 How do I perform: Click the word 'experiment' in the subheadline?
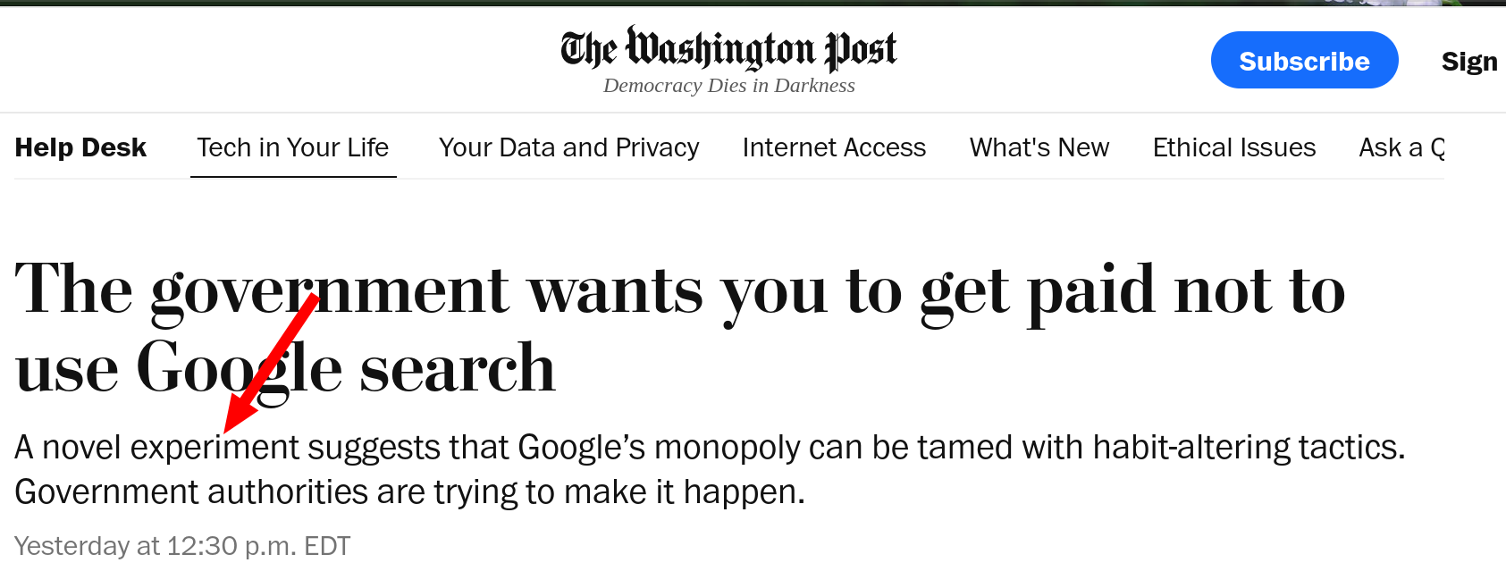click(215, 448)
